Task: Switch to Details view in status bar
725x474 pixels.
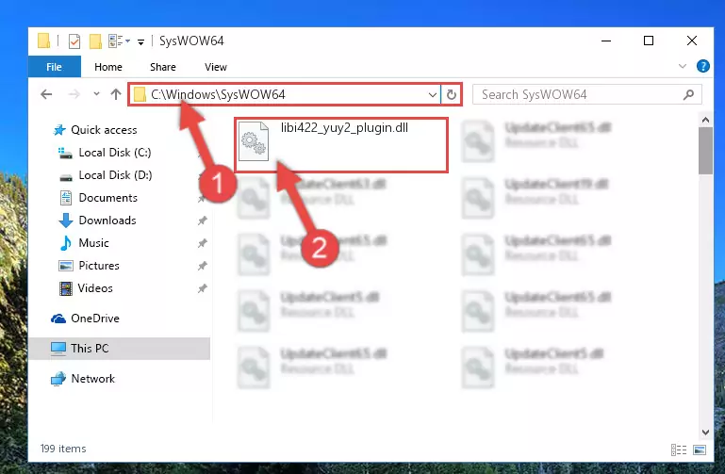Action: (x=679, y=449)
